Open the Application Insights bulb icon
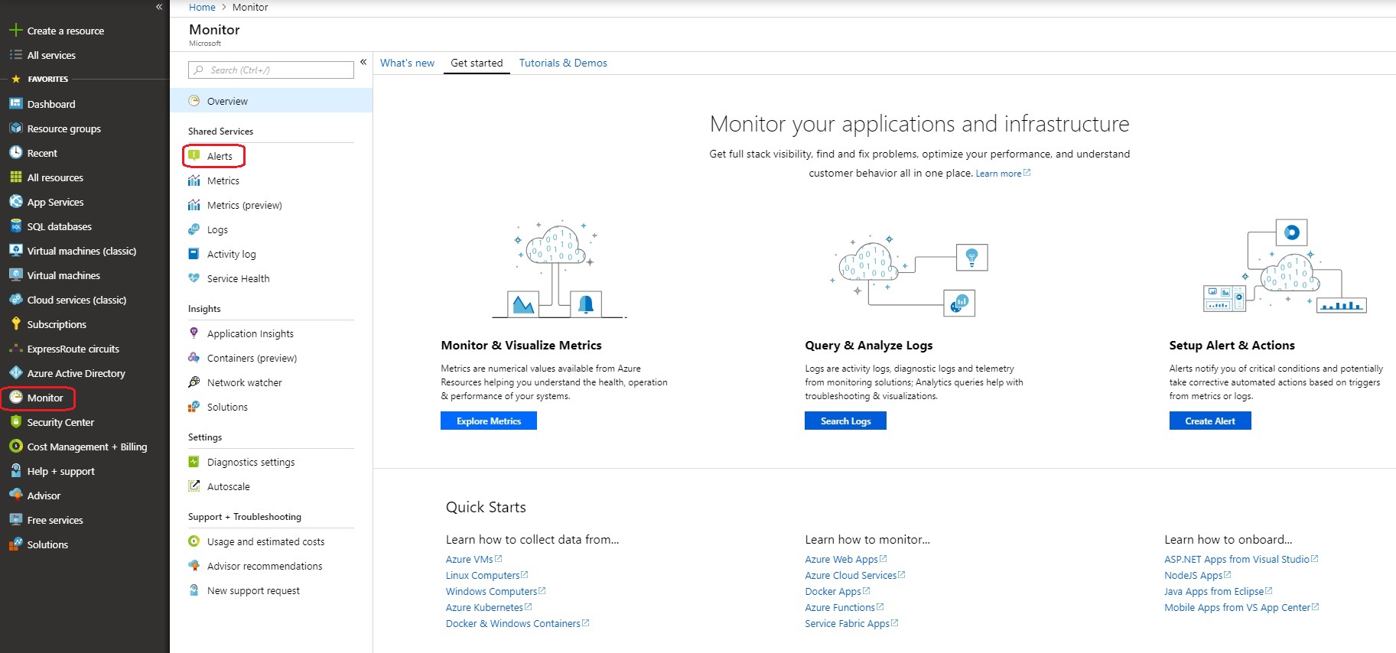Image resolution: width=1396 pixels, height=653 pixels. tap(194, 333)
